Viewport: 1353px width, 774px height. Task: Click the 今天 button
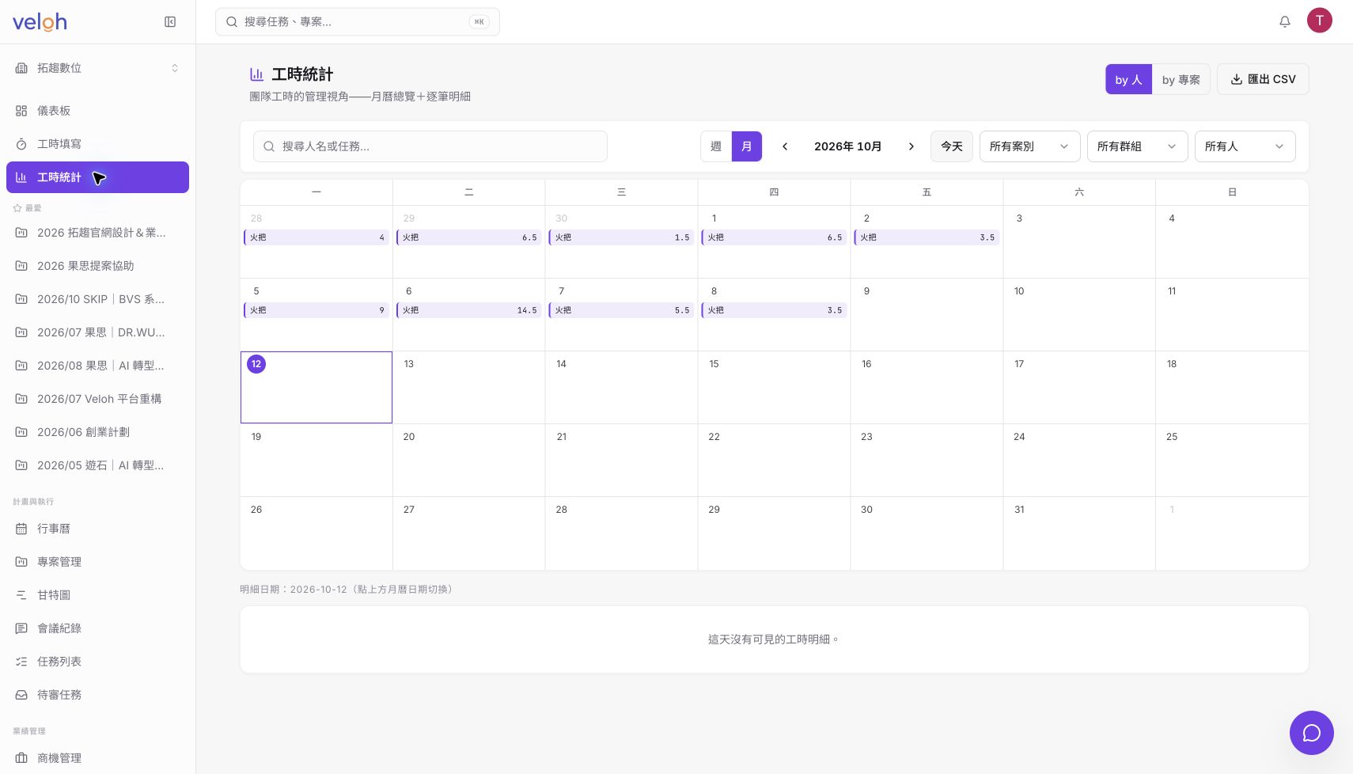pyautogui.click(x=951, y=146)
